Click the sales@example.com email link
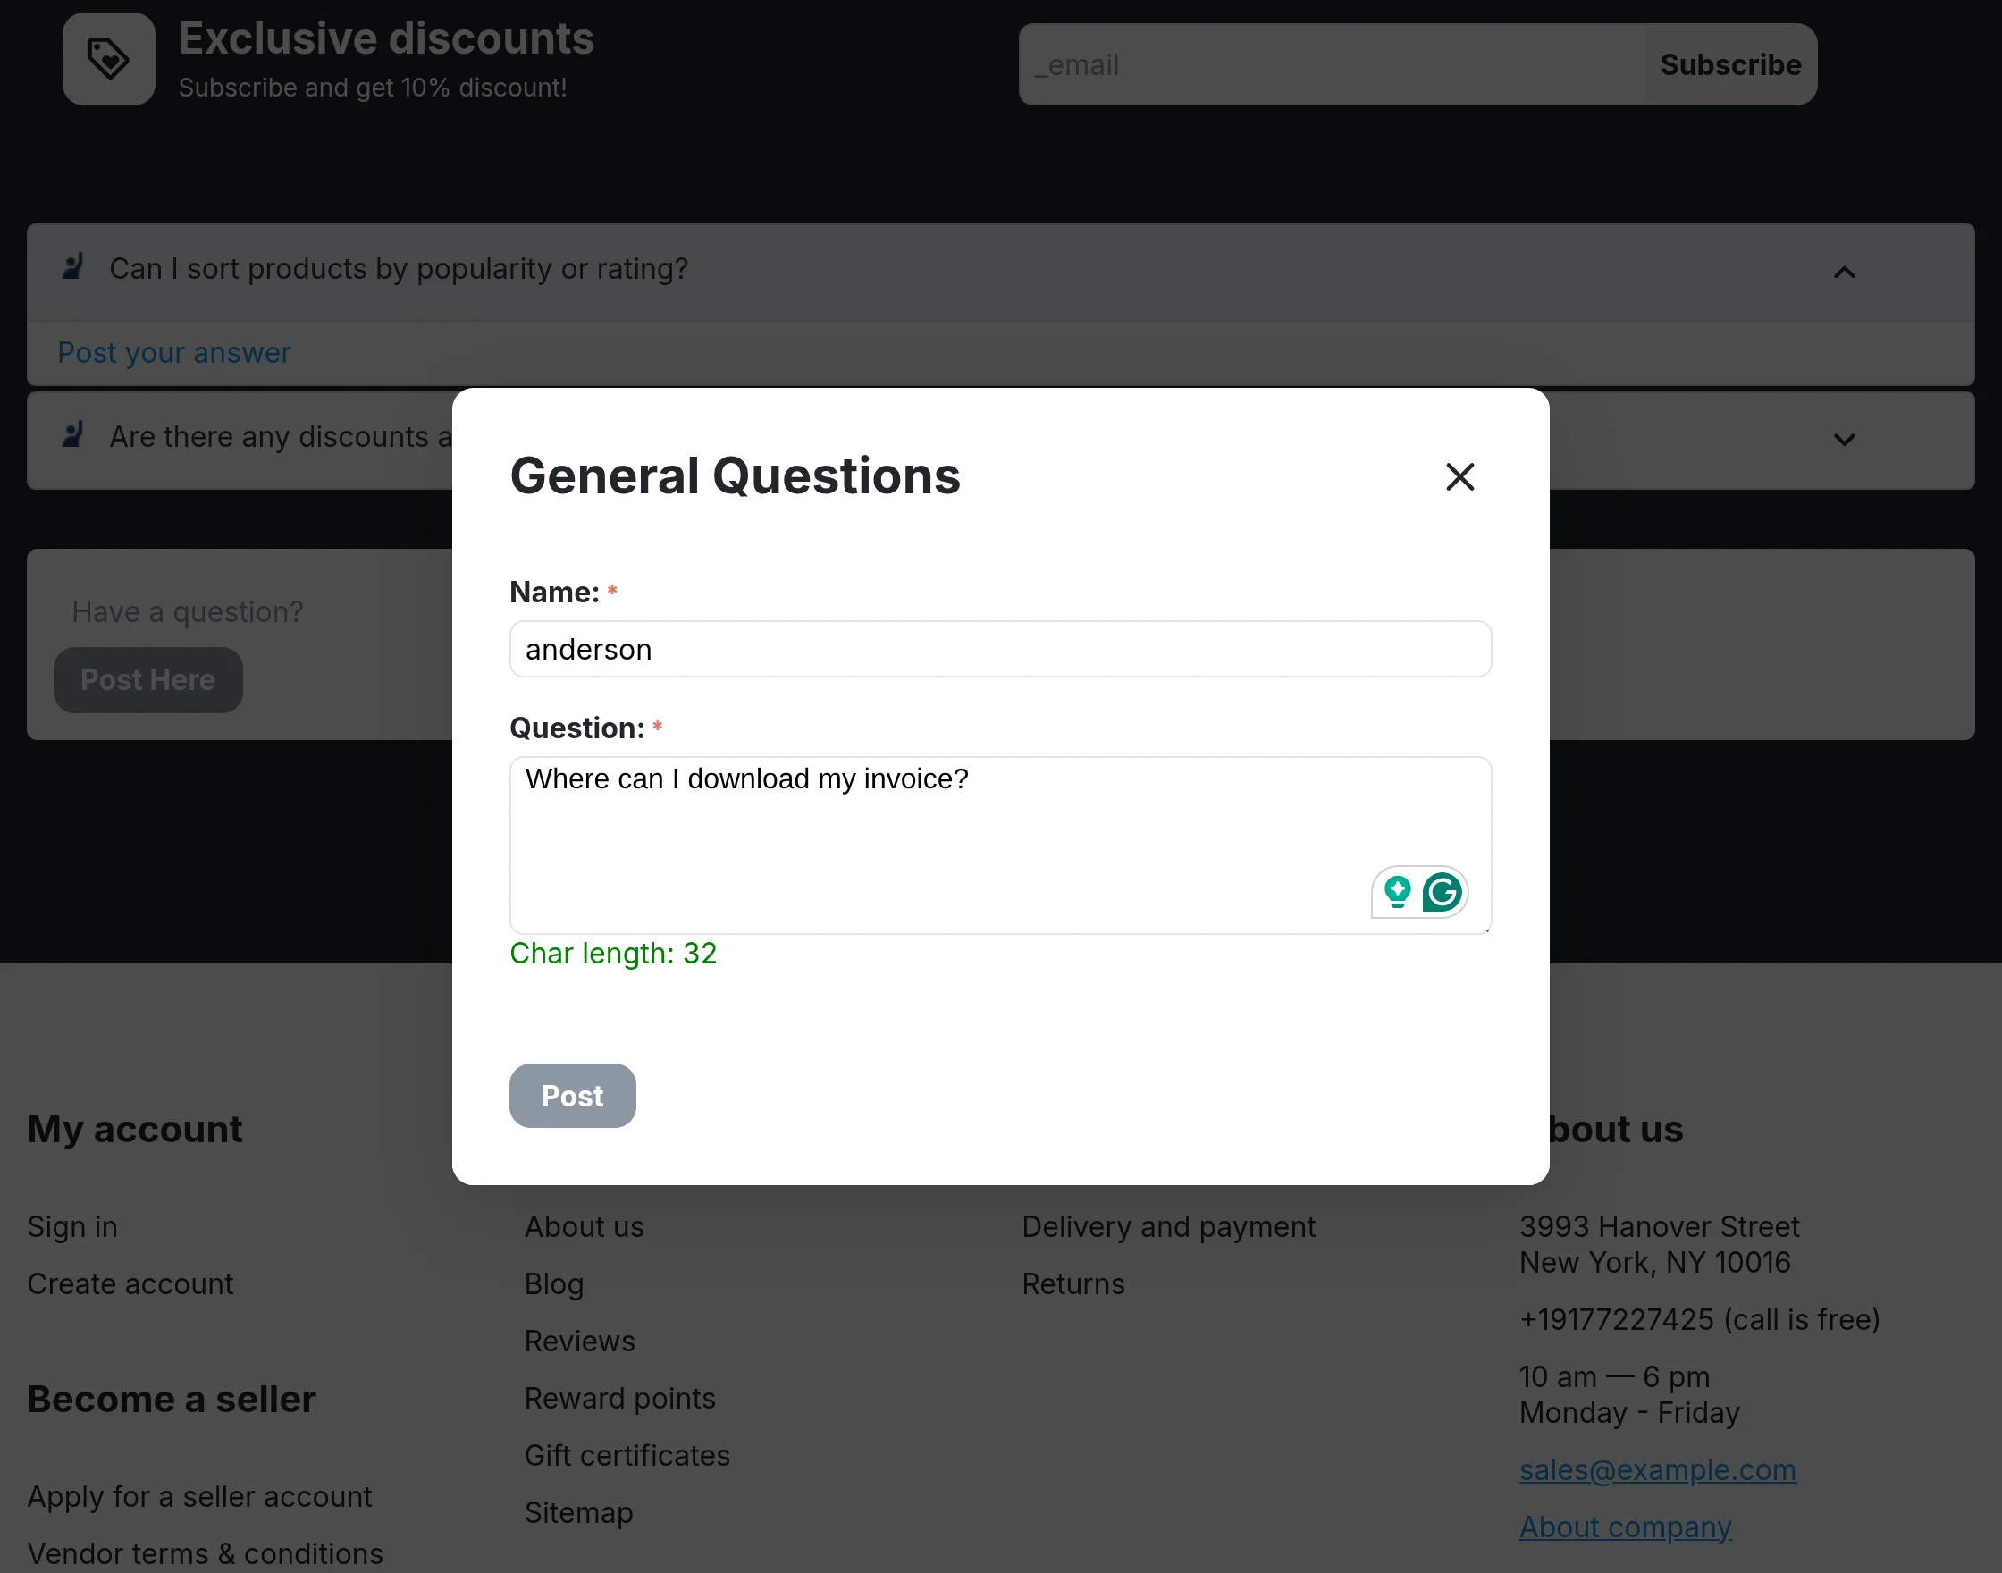 tap(1658, 1470)
